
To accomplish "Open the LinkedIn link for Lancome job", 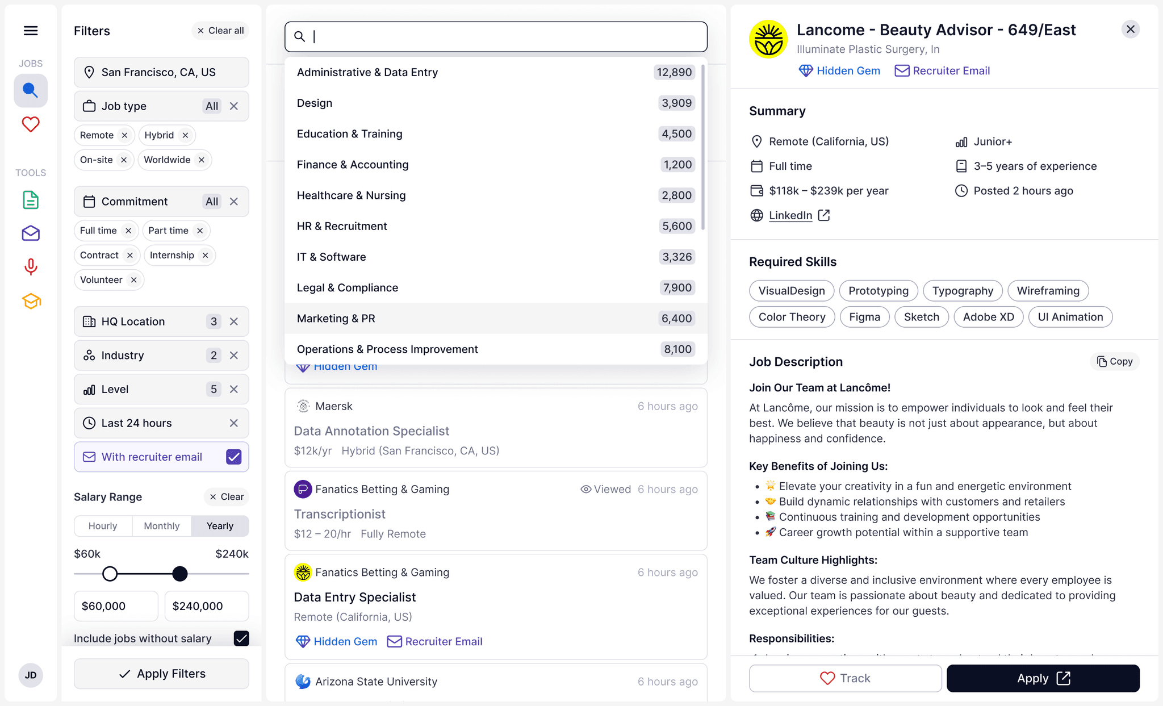I will click(x=790, y=215).
